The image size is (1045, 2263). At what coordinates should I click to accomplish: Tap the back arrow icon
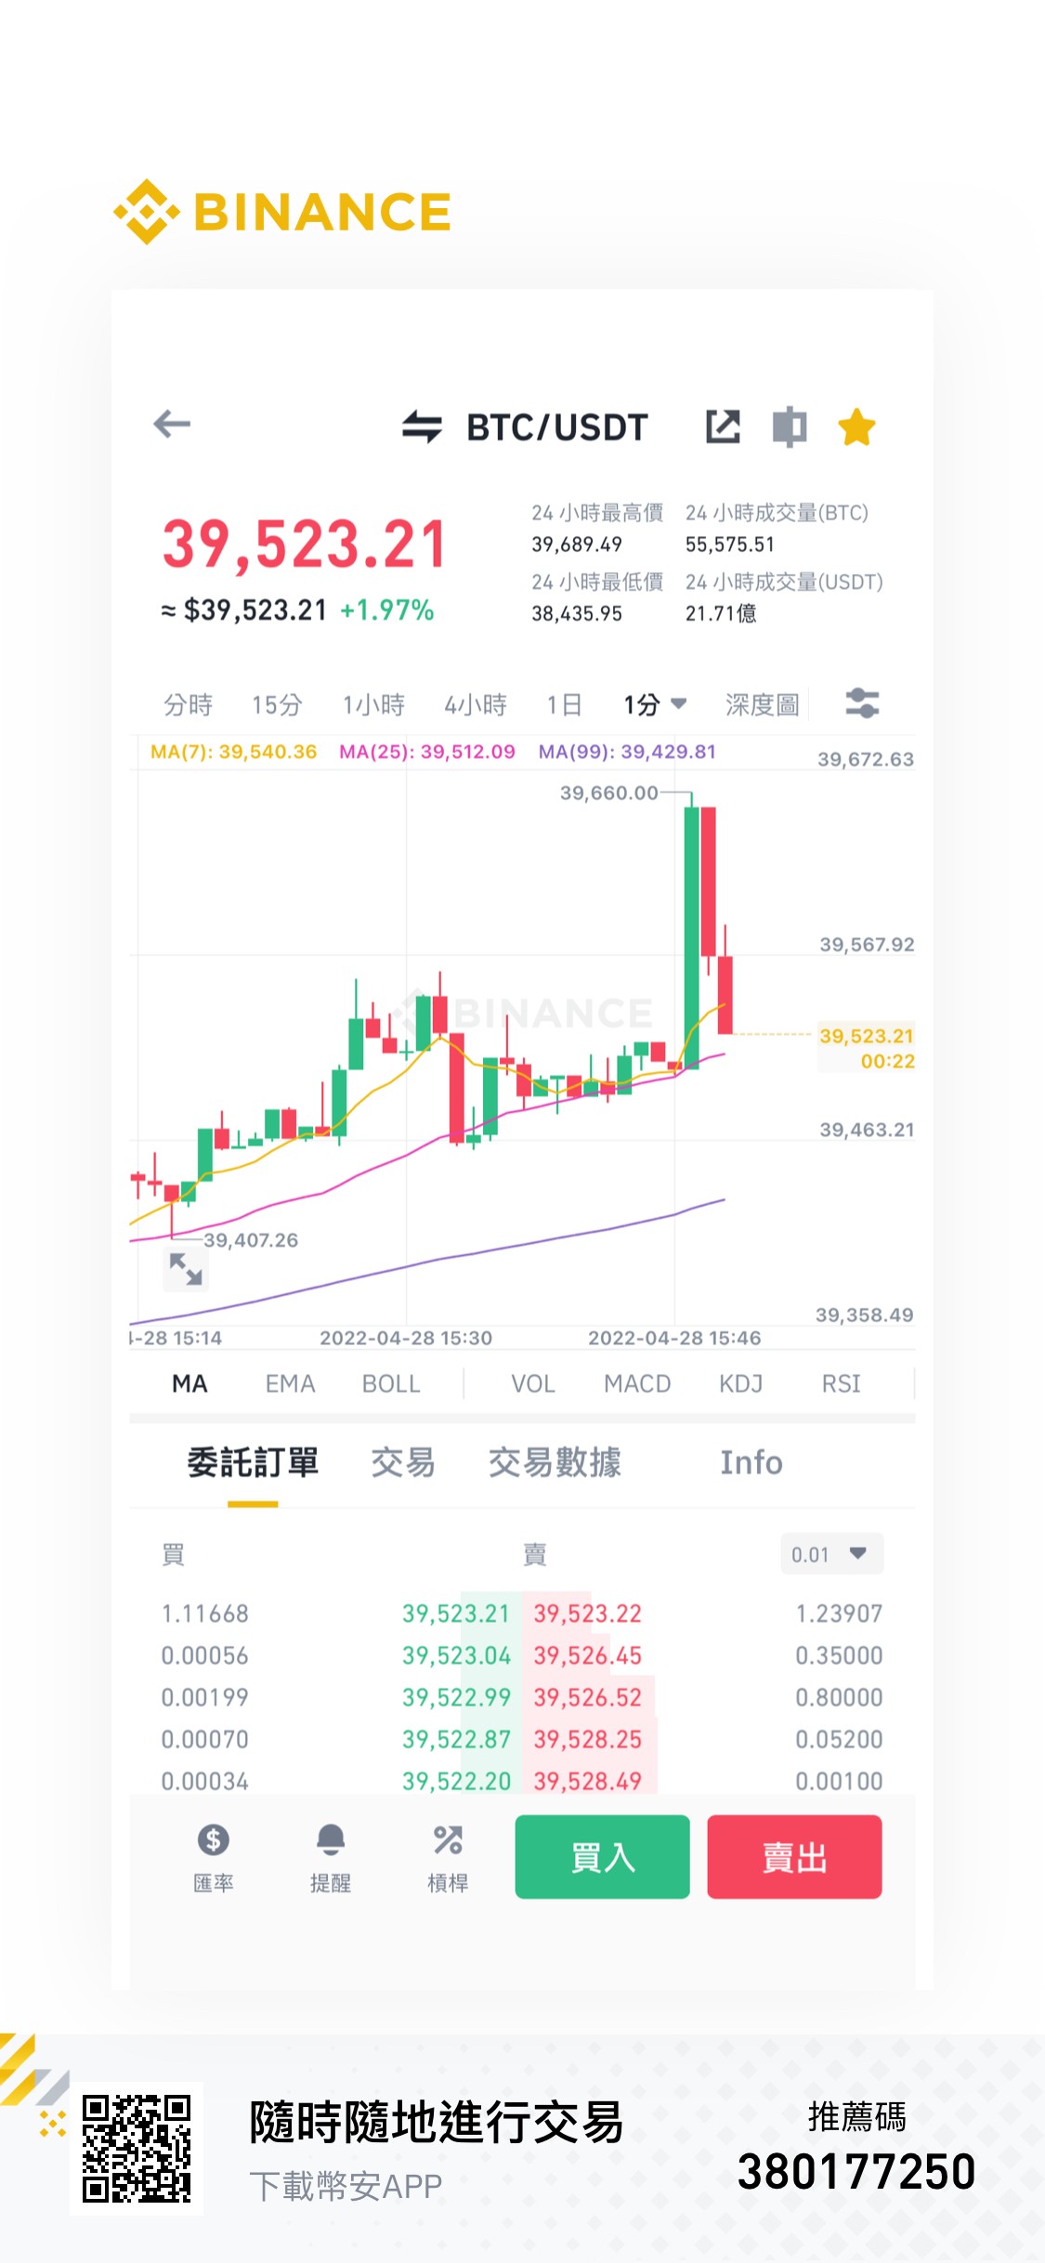point(172,425)
